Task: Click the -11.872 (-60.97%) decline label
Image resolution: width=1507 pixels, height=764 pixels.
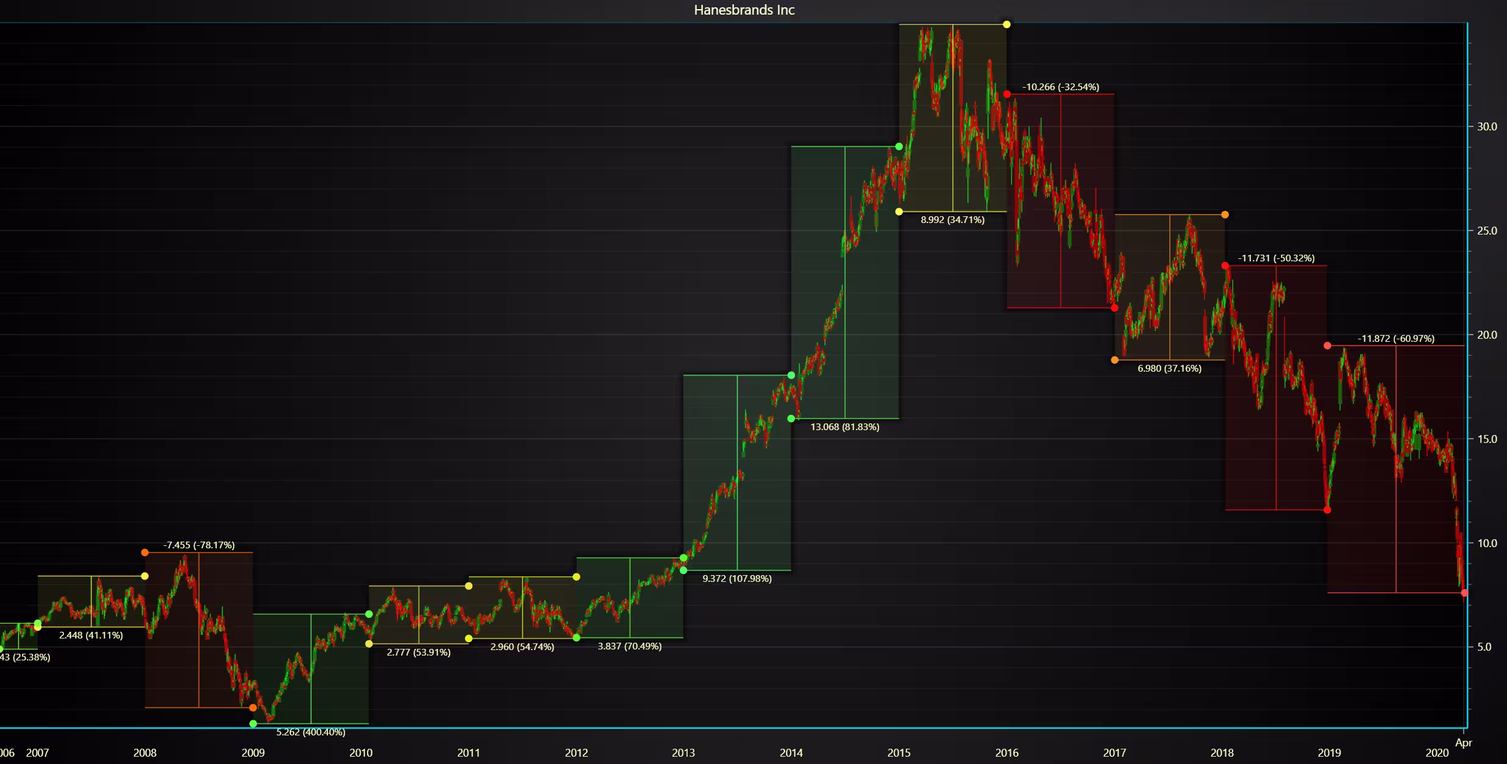Action: point(1396,339)
